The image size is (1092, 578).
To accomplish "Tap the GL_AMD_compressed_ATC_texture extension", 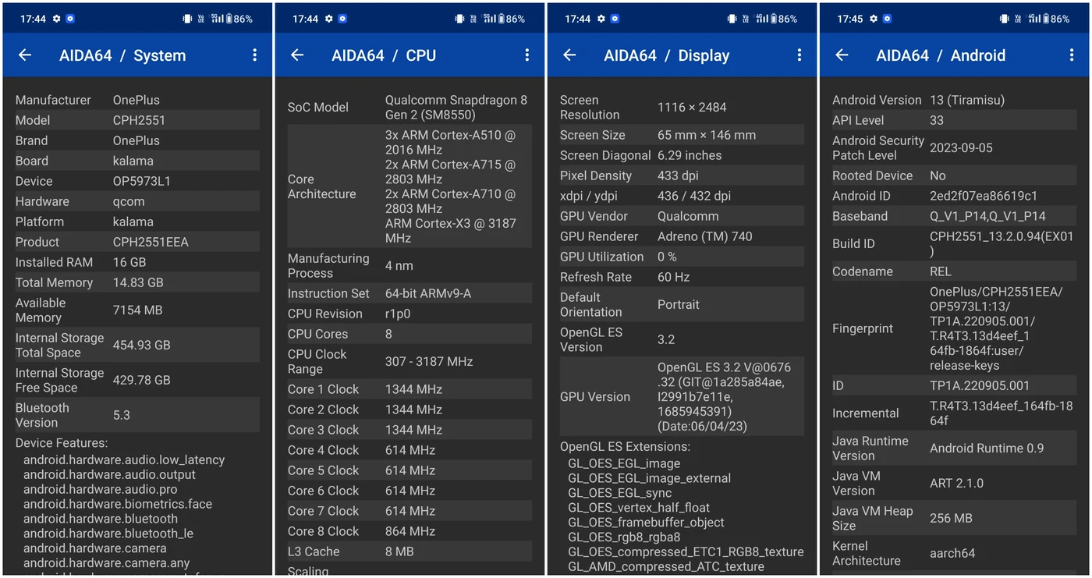I will pos(666,566).
